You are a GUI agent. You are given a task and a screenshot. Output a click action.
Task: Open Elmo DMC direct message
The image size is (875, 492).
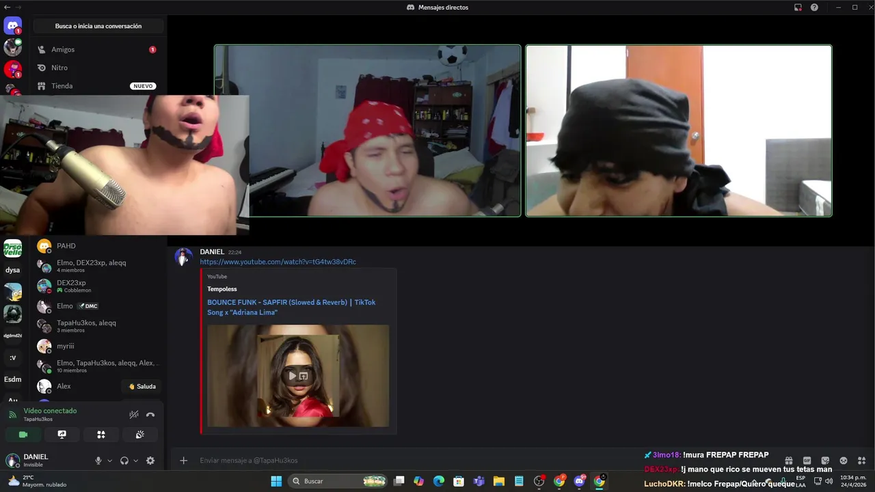click(98, 306)
